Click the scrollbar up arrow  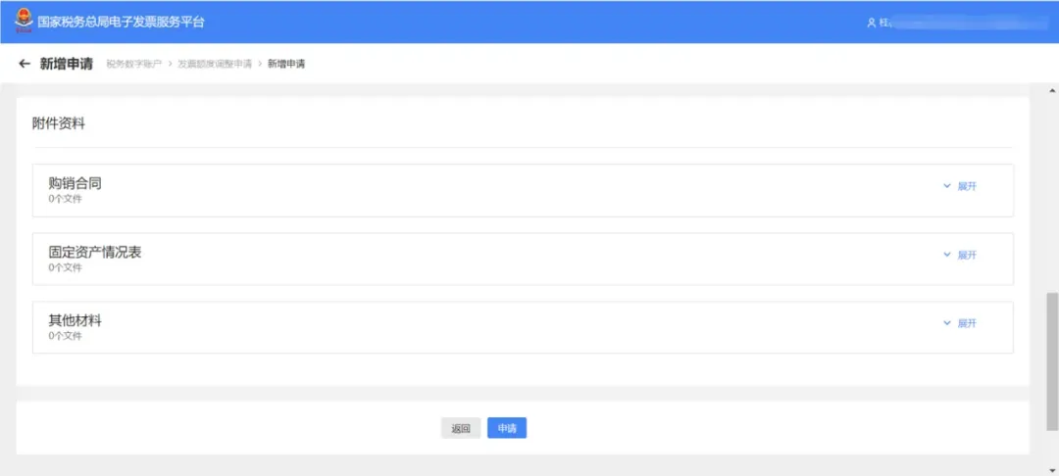(x=1052, y=90)
